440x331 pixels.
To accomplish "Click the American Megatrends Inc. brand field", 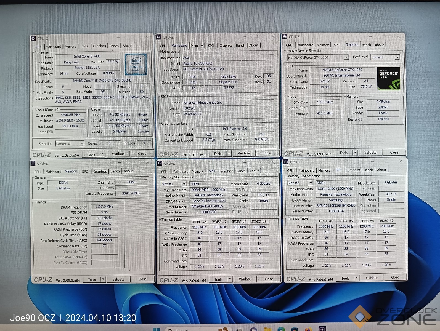I will (228, 103).
